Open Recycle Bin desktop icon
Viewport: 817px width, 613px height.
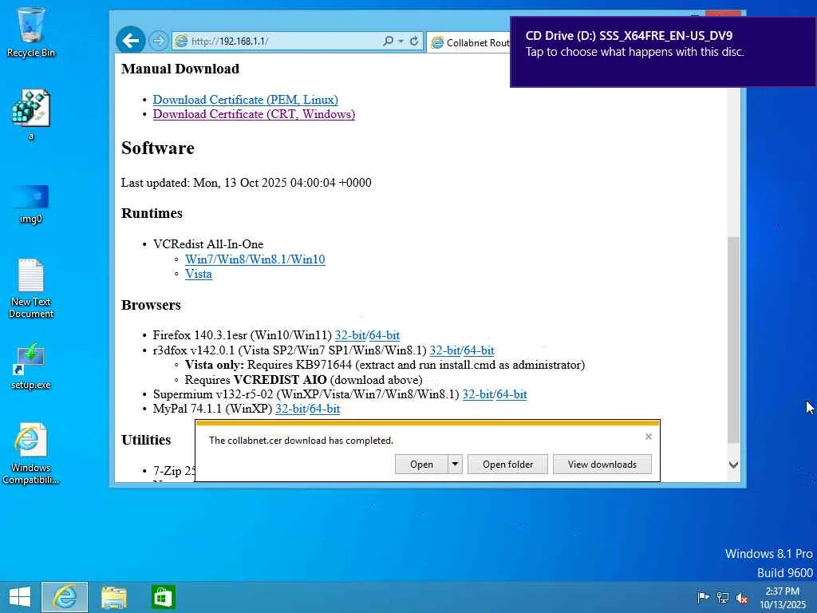pos(31,32)
